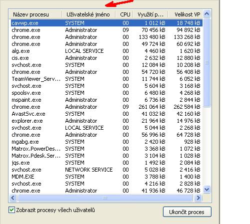This screenshot has height=224, width=250.
Task: Sort by the CPU column header
Action: [x=124, y=14]
